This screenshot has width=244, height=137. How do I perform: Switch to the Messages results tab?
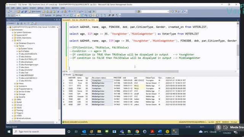[78, 75]
